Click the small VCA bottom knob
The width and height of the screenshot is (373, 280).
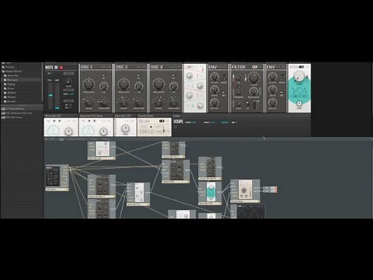(299, 103)
